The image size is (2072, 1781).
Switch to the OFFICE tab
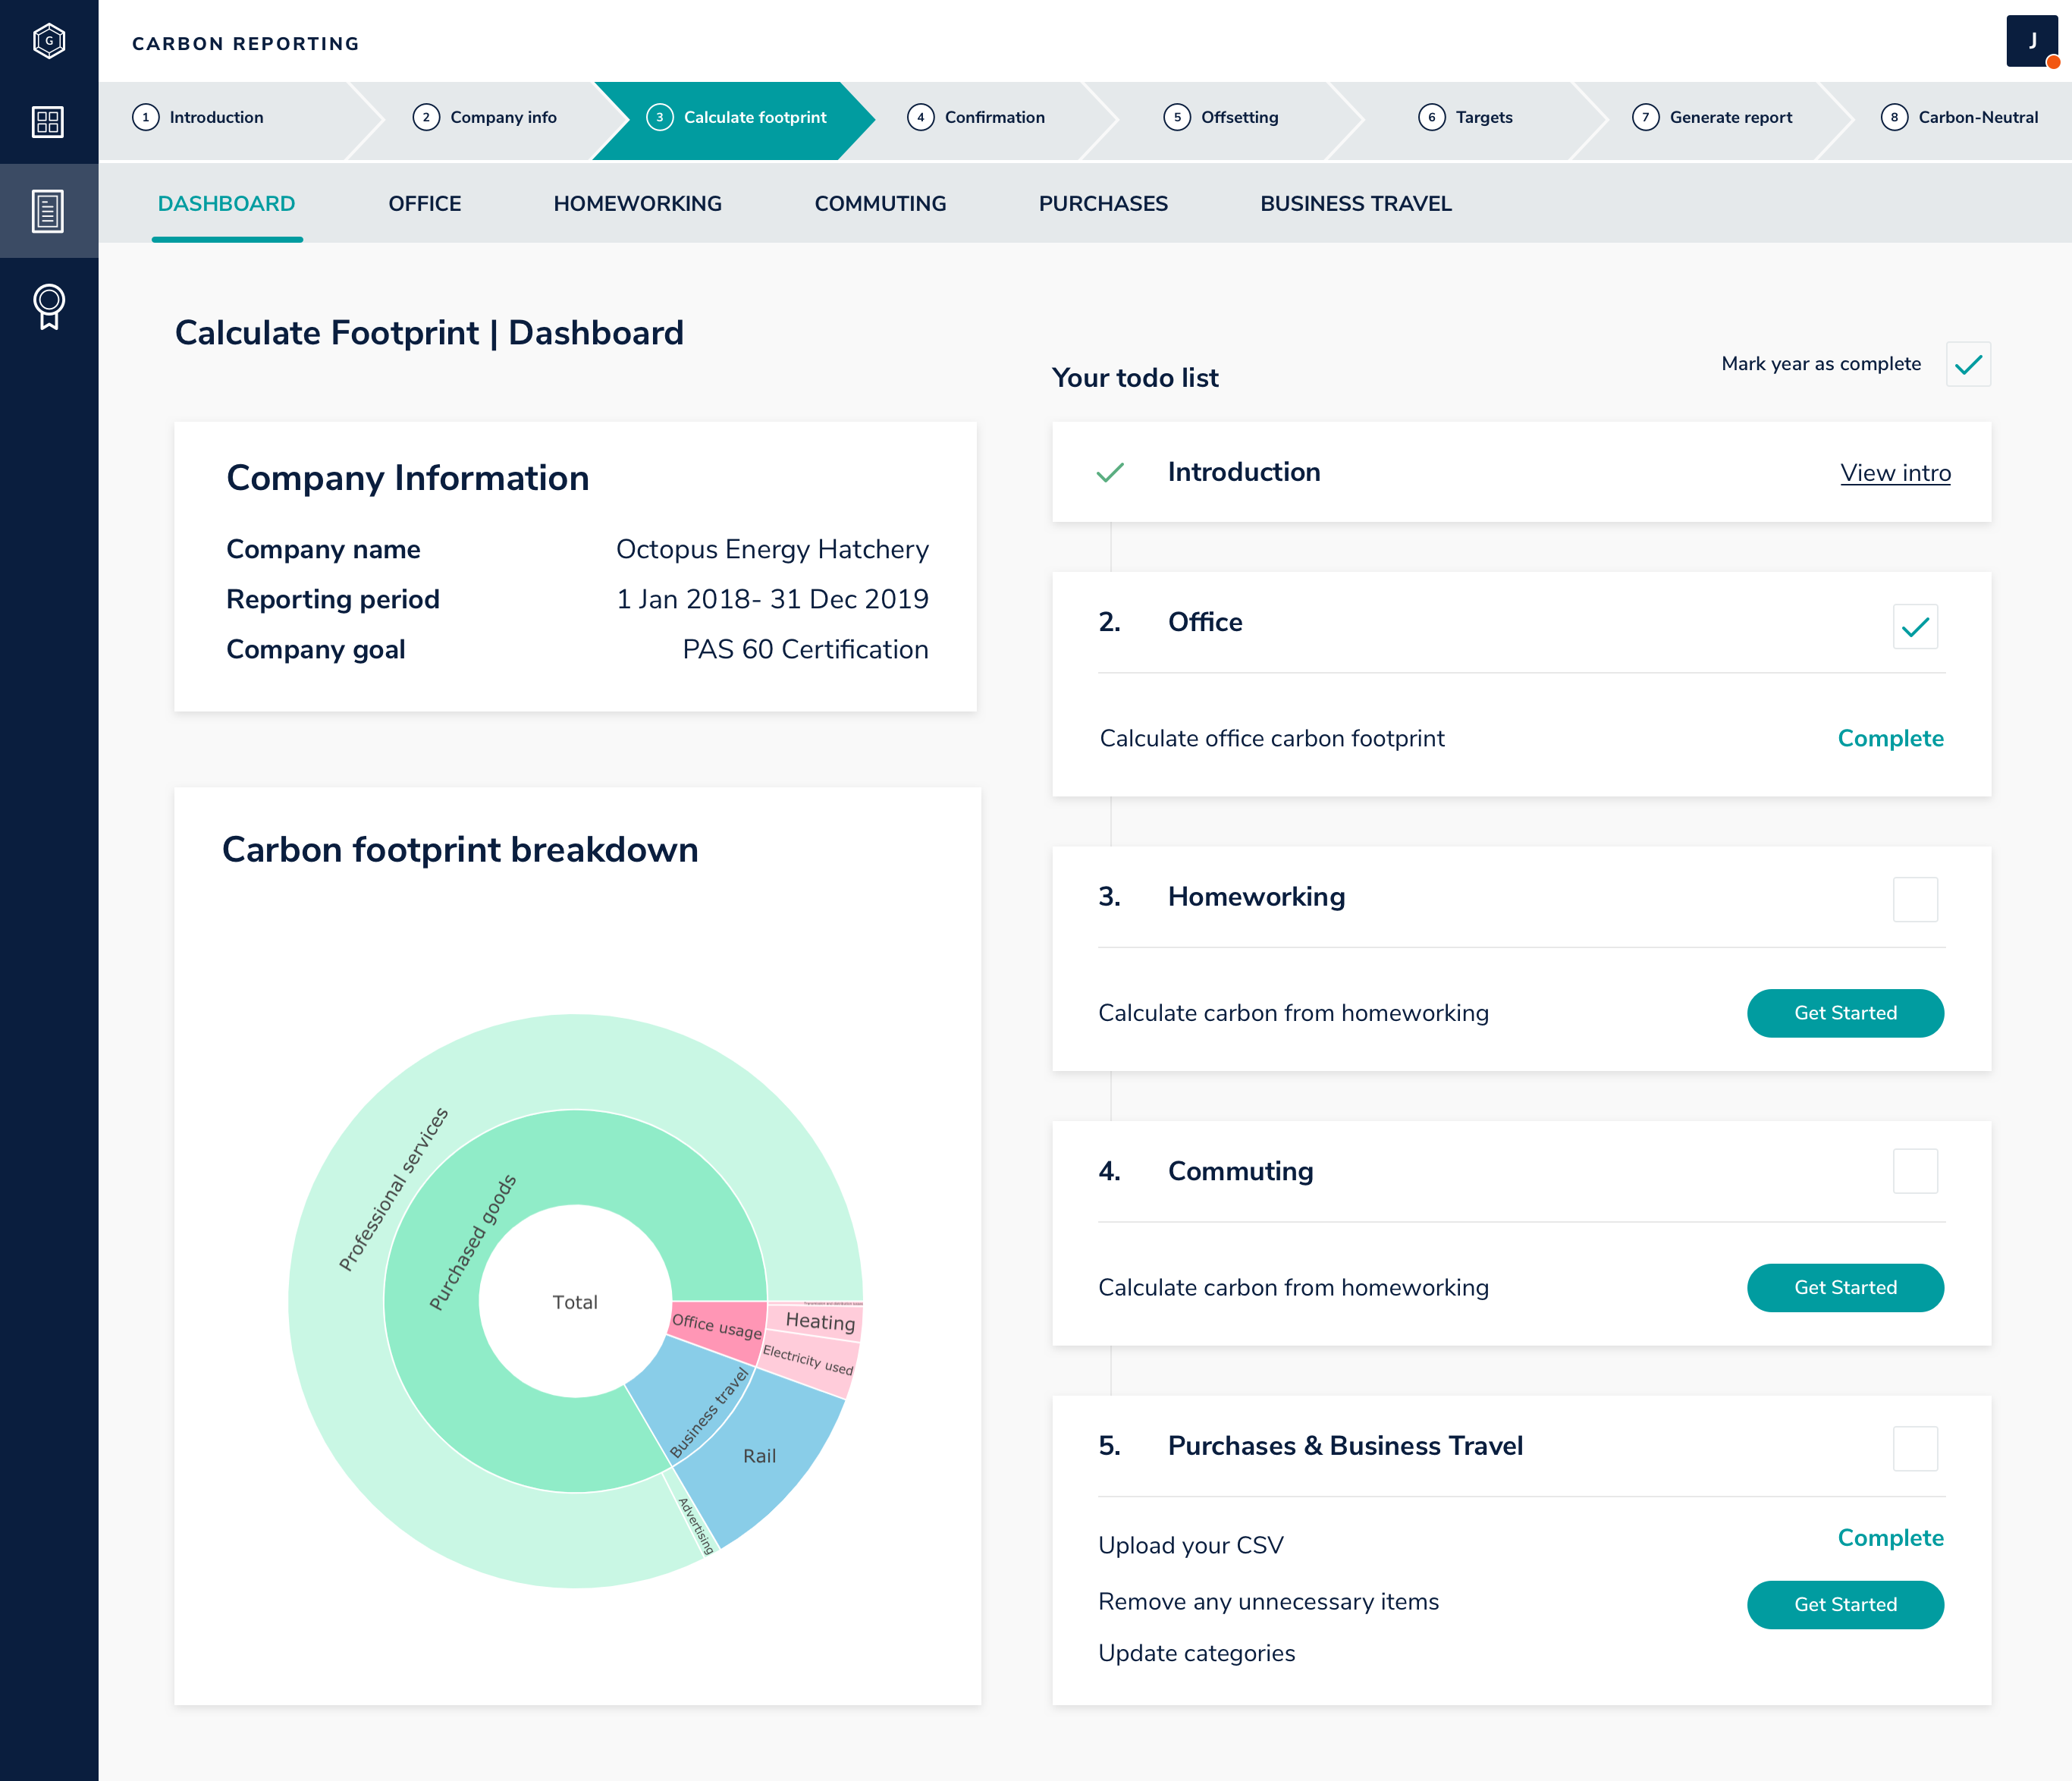tap(425, 204)
